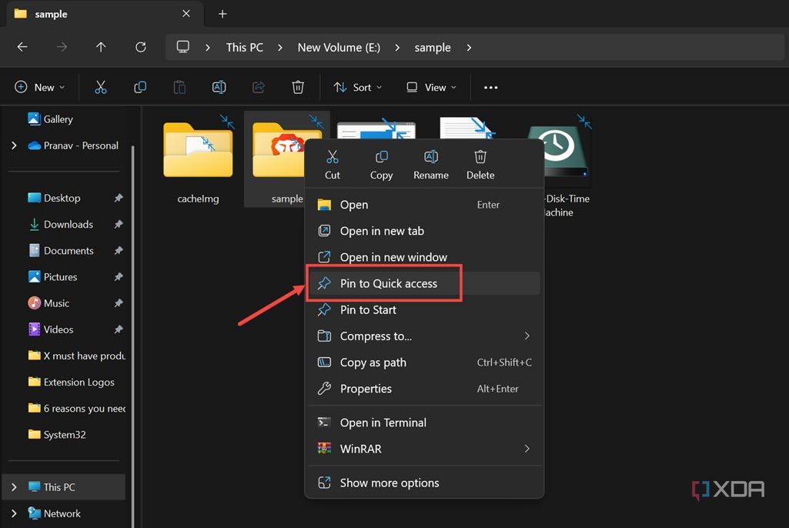
Task: Click the This PC breadcrumb
Action: 245,47
